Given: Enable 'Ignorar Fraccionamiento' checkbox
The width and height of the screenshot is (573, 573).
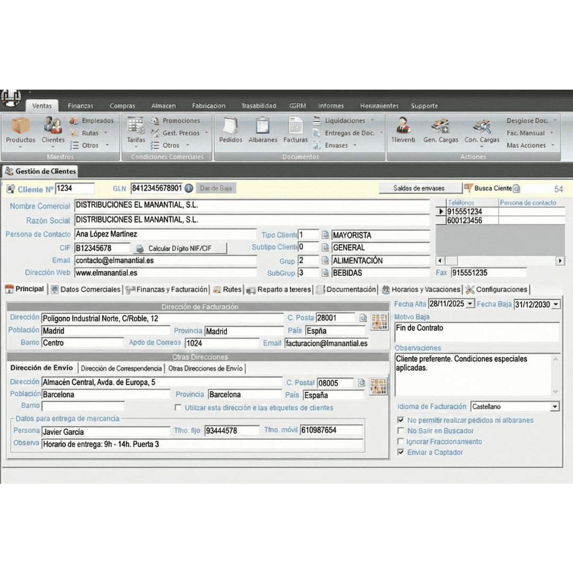Looking at the screenshot, I should coord(401,441).
